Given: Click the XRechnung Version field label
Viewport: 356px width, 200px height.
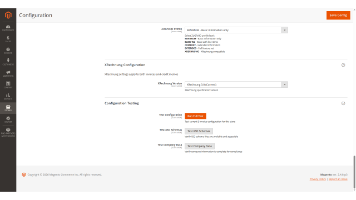Looking at the screenshot, I should click(170, 83).
